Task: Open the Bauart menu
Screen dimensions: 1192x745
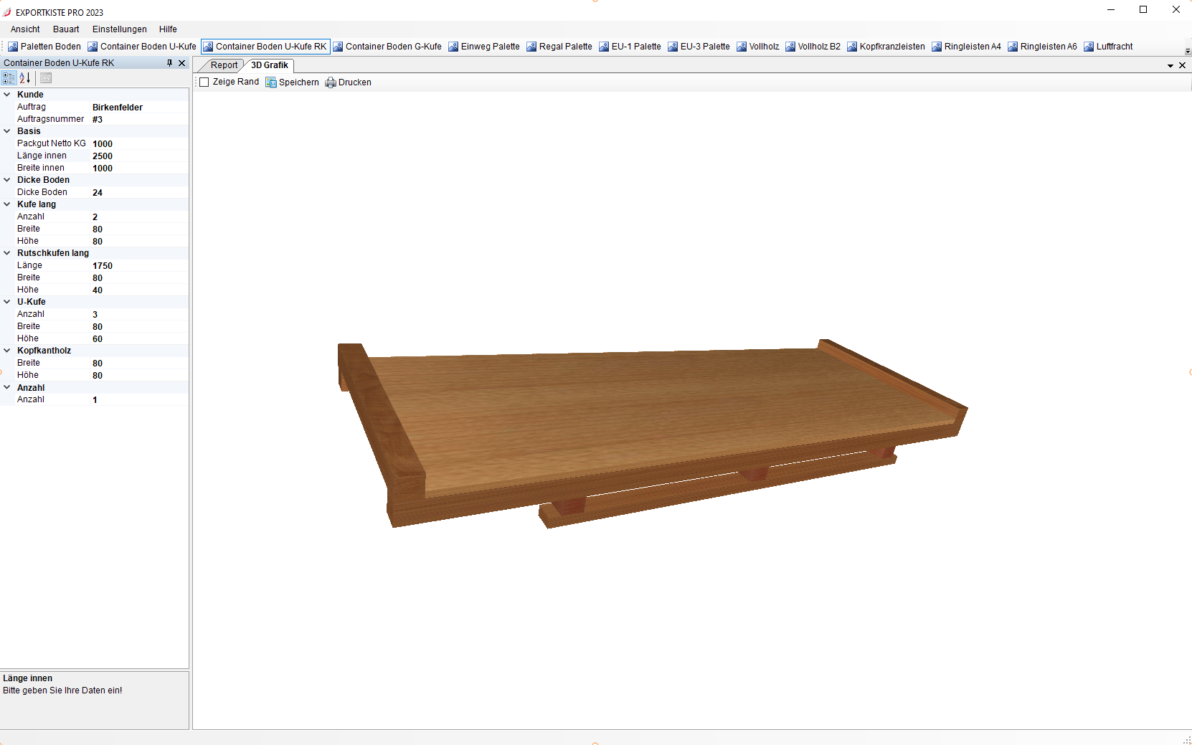Action: coord(66,29)
